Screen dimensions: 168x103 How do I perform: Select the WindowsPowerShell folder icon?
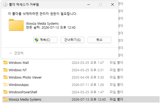tap(5, 92)
